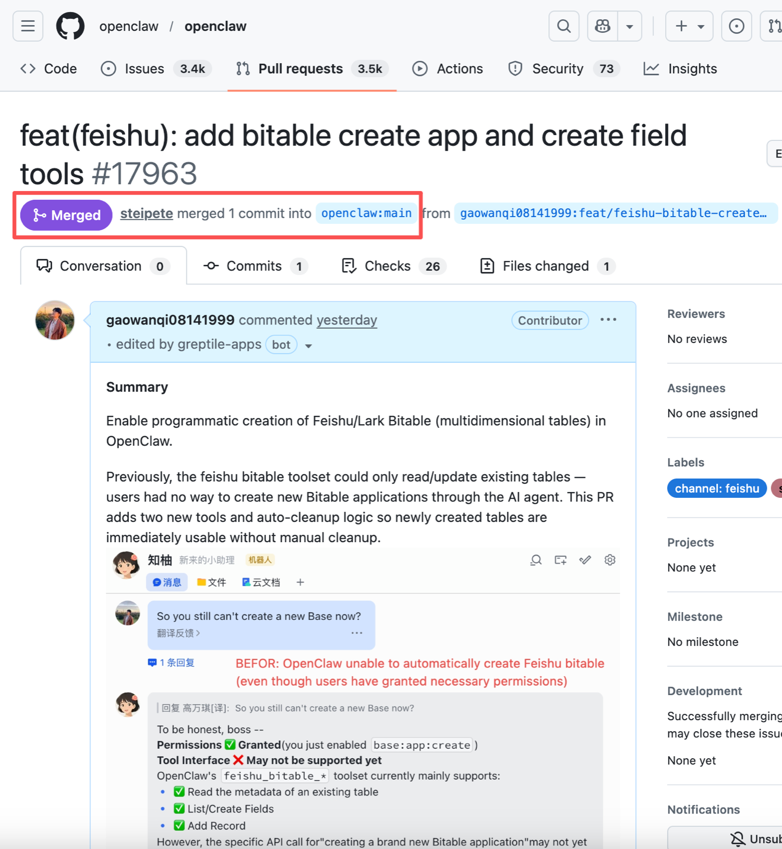Open the search icon button
This screenshot has height=849, width=782.
point(563,26)
